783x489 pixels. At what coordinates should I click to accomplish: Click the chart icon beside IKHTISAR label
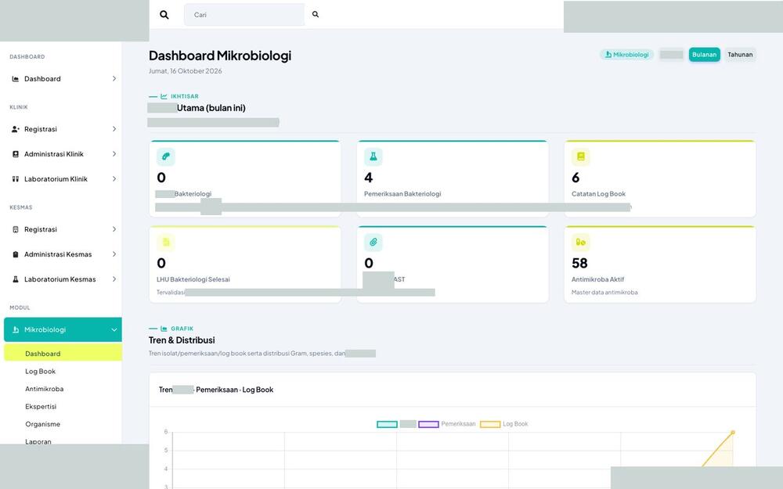coord(164,96)
